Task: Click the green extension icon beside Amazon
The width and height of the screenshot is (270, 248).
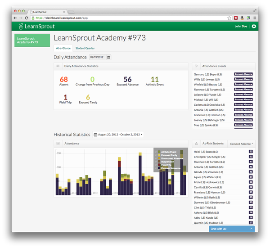Action: (248, 18)
